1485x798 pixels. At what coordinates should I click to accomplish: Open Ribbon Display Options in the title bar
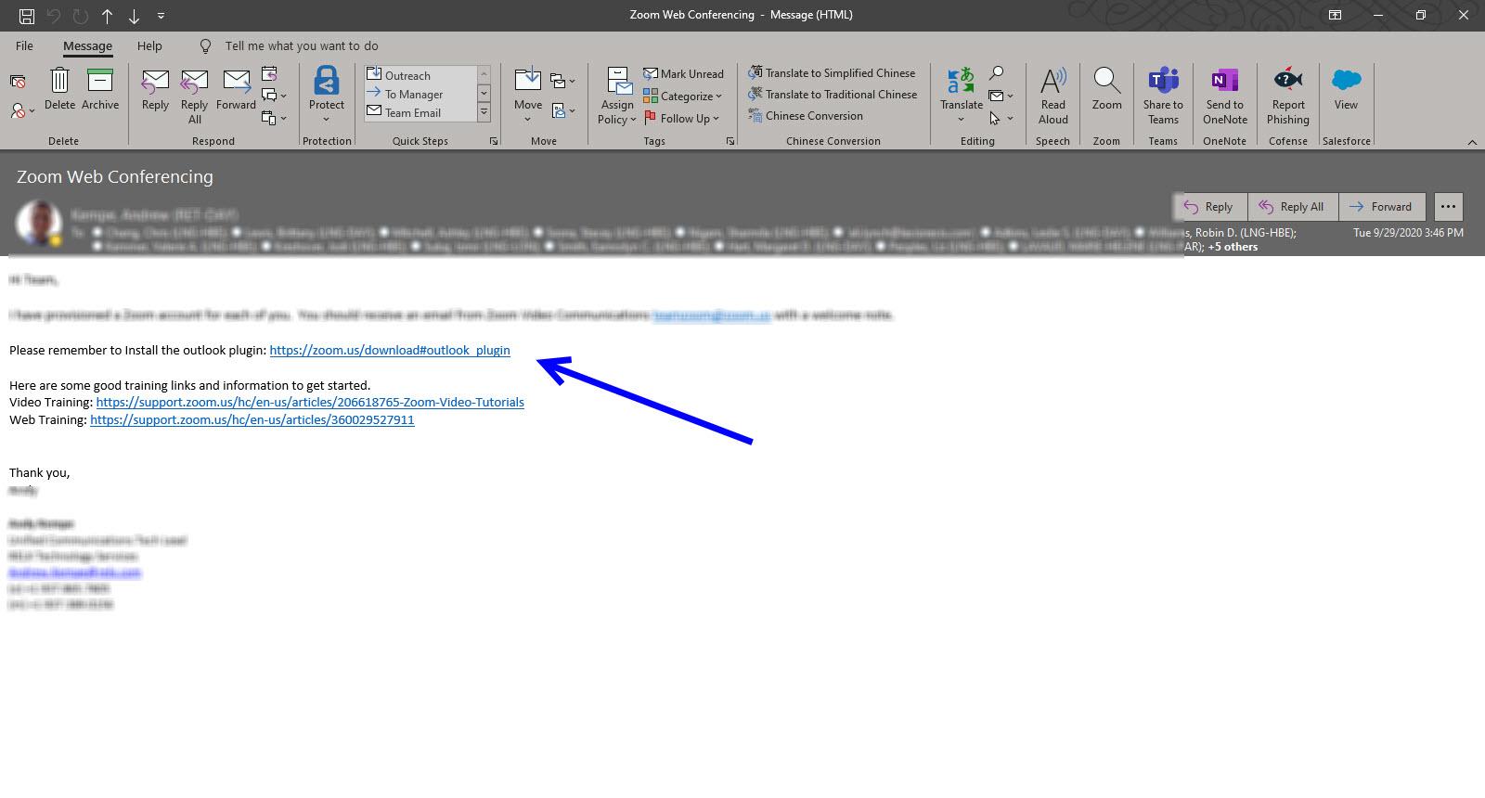[x=1335, y=15]
